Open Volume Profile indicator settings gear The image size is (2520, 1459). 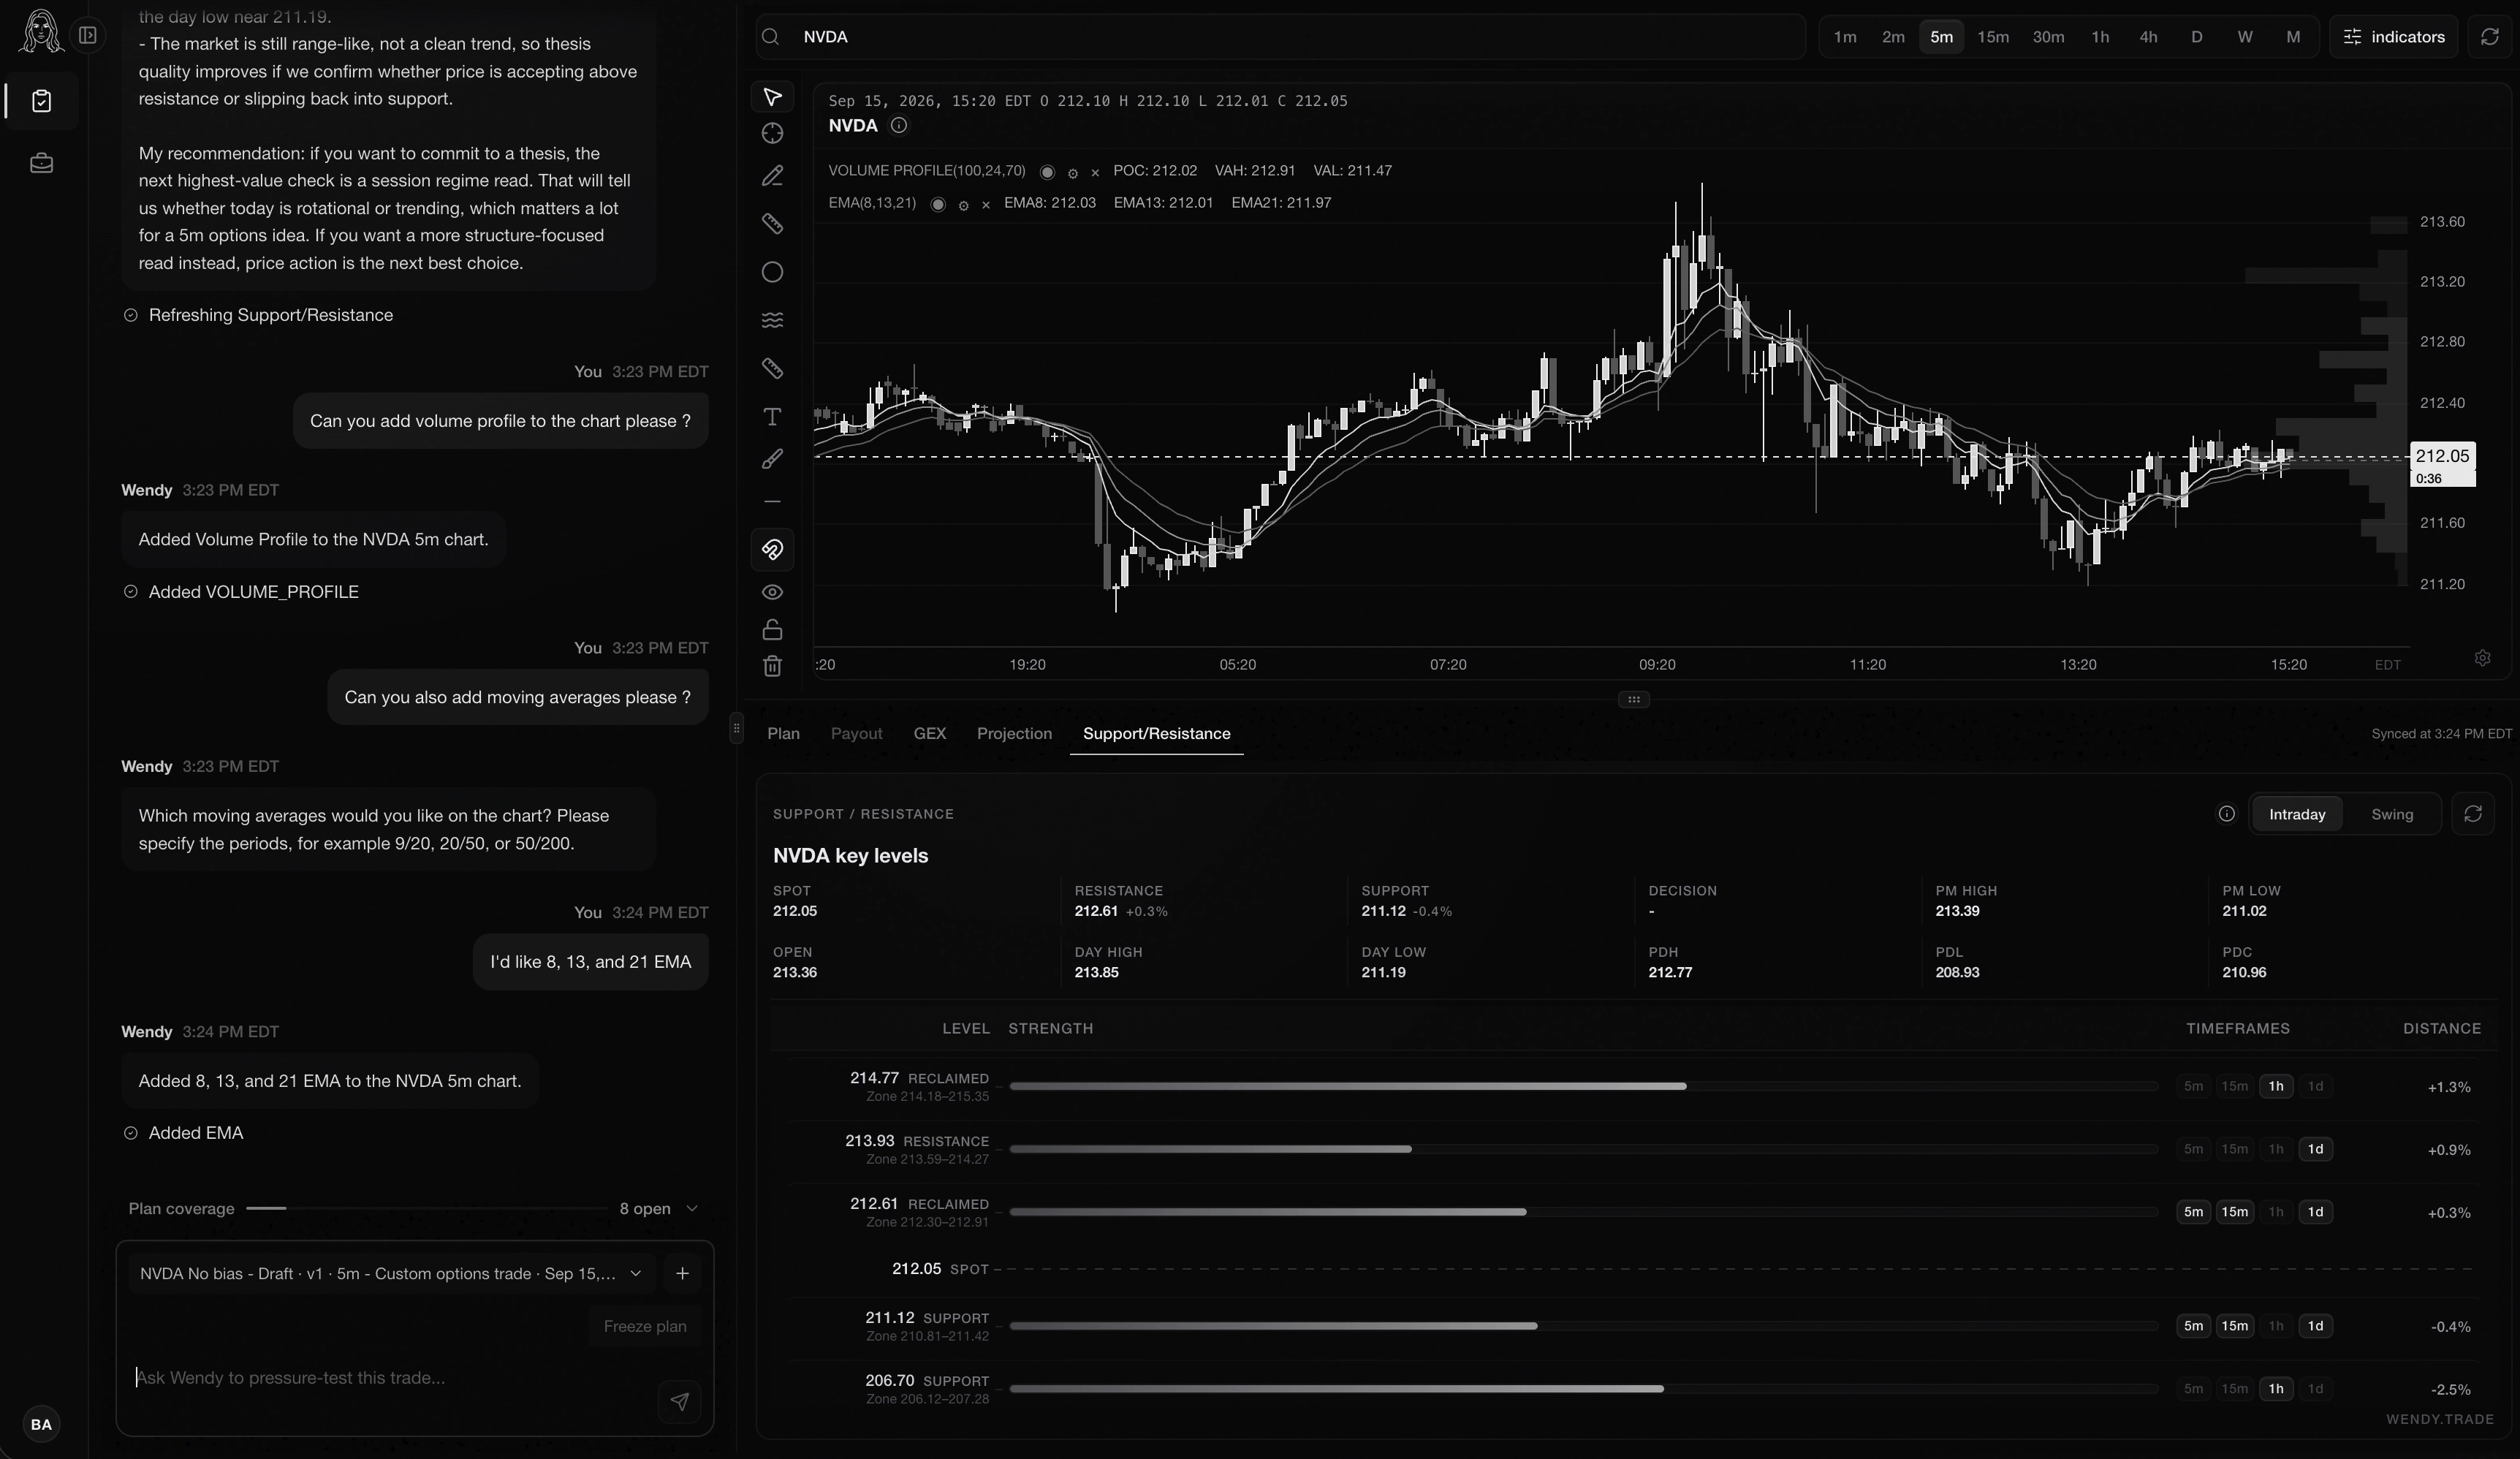click(x=1073, y=173)
